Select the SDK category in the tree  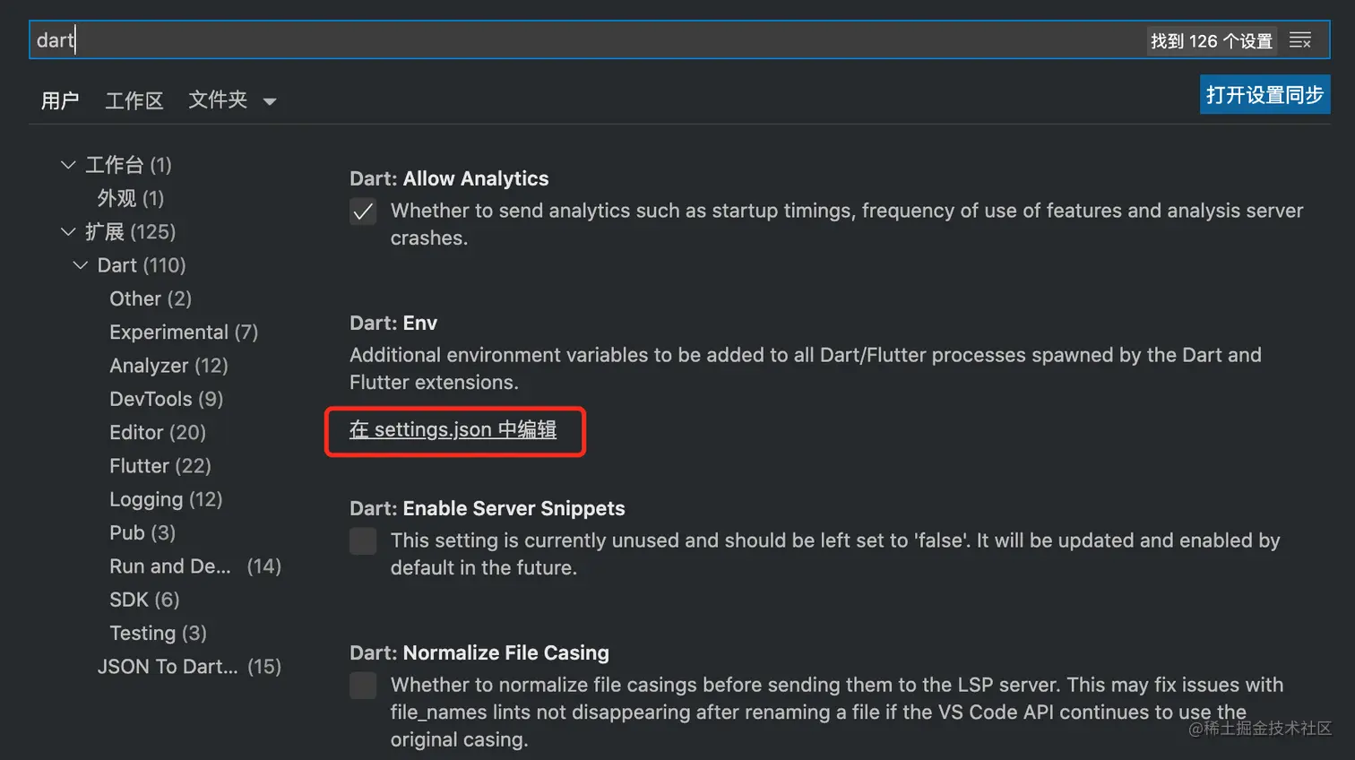144,600
